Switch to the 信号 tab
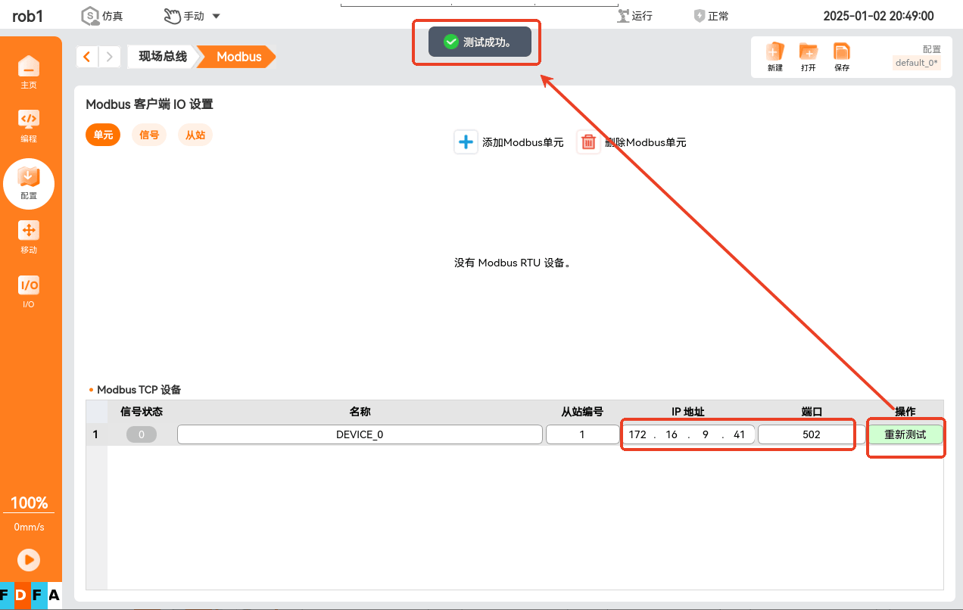Viewport: 963px width, 610px height. pos(149,135)
